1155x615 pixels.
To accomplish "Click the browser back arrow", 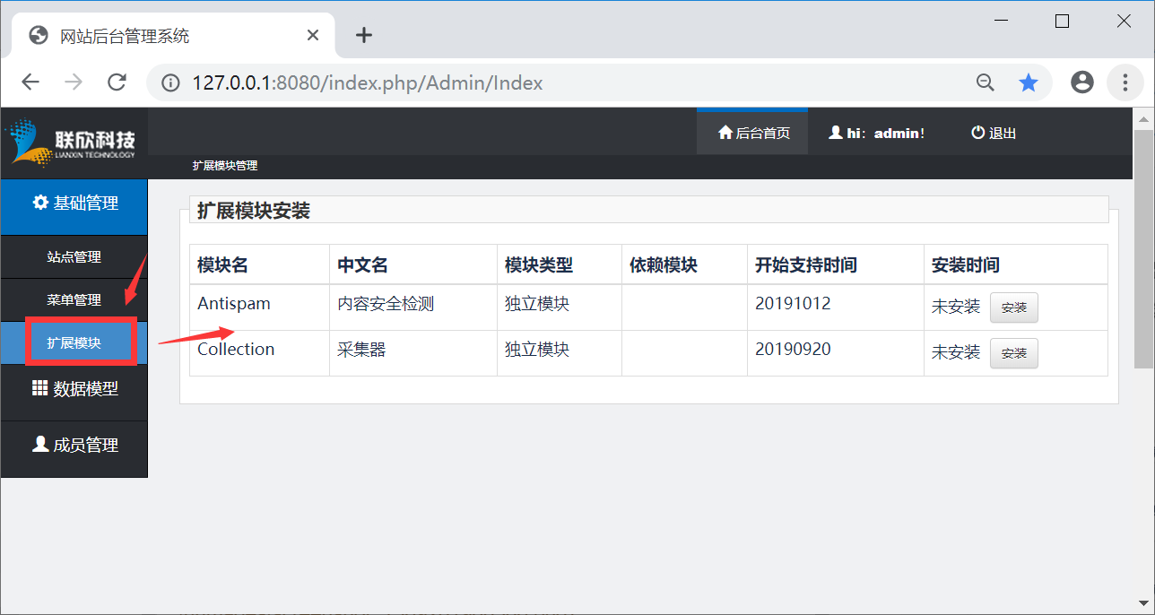I will pos(30,82).
